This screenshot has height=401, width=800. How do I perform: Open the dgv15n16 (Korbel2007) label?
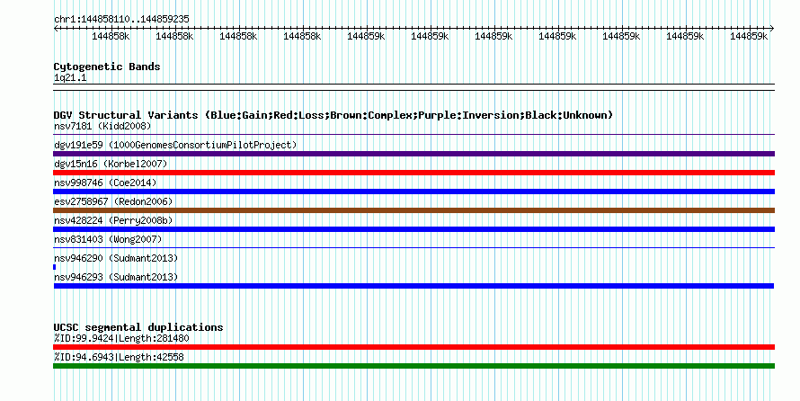click(111, 164)
